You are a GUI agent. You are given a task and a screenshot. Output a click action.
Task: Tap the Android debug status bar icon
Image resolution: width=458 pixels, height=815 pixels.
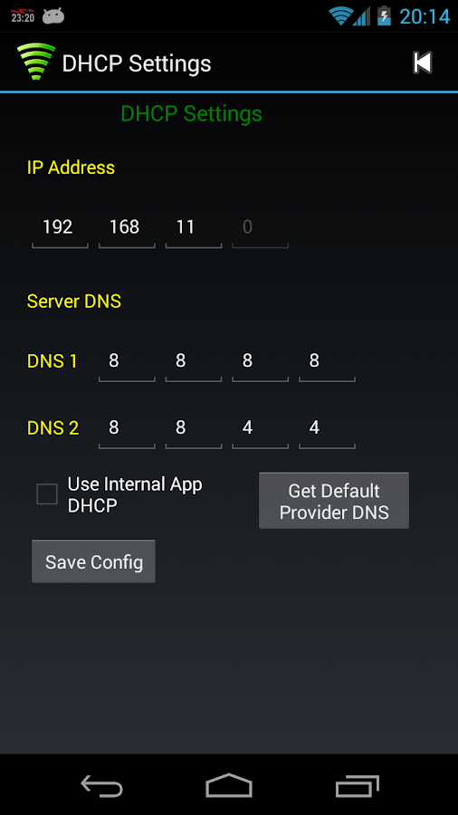pos(53,16)
